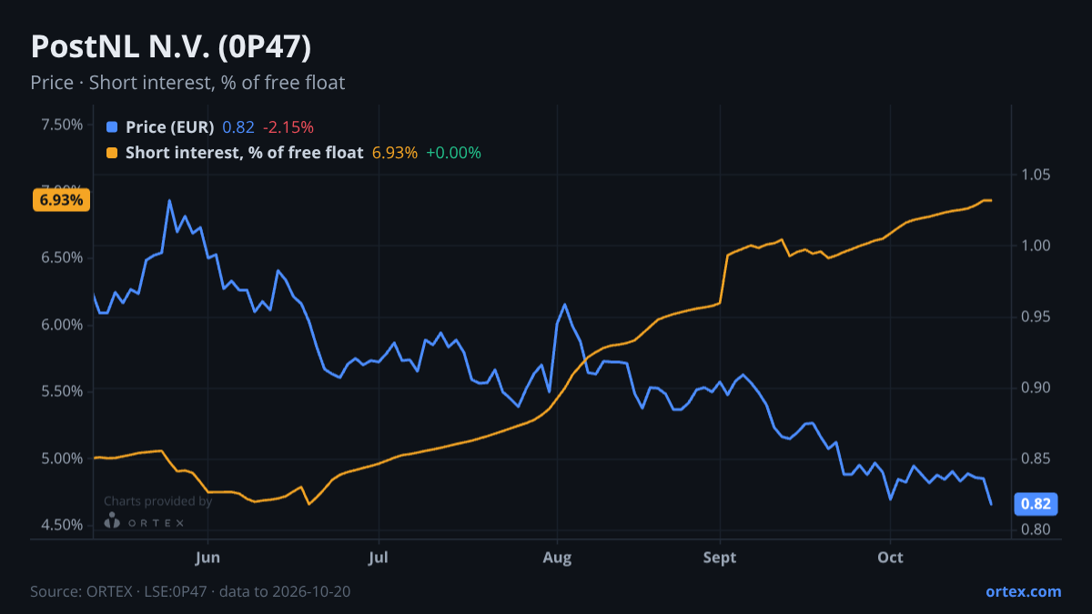Click the Jul x-axis label
The height and width of the screenshot is (614, 1092).
point(379,558)
